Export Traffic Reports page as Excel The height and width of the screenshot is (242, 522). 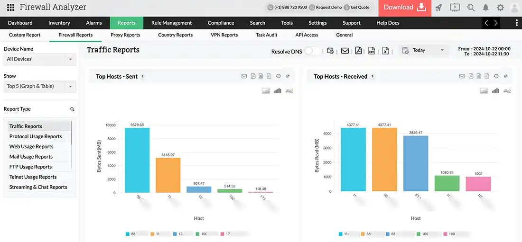click(x=385, y=51)
